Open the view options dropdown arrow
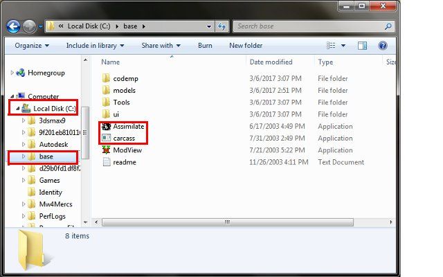The width and height of the screenshot is (443, 277). 343,46
